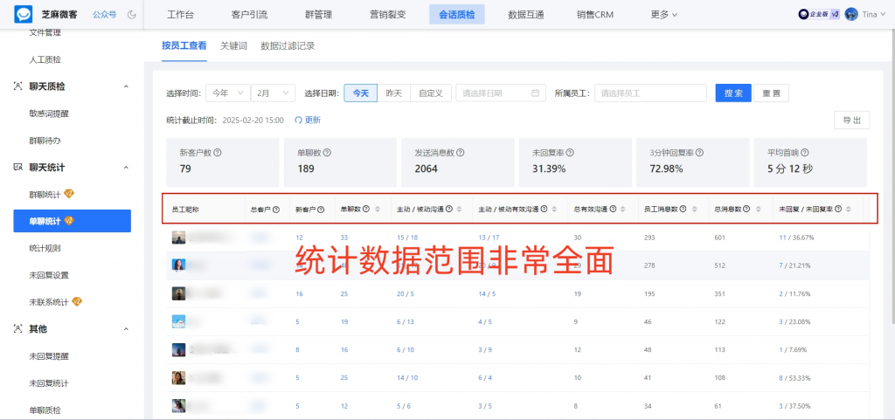895x420 pixels.
Task: Click the 请选择员工 input field
Action: (649, 93)
